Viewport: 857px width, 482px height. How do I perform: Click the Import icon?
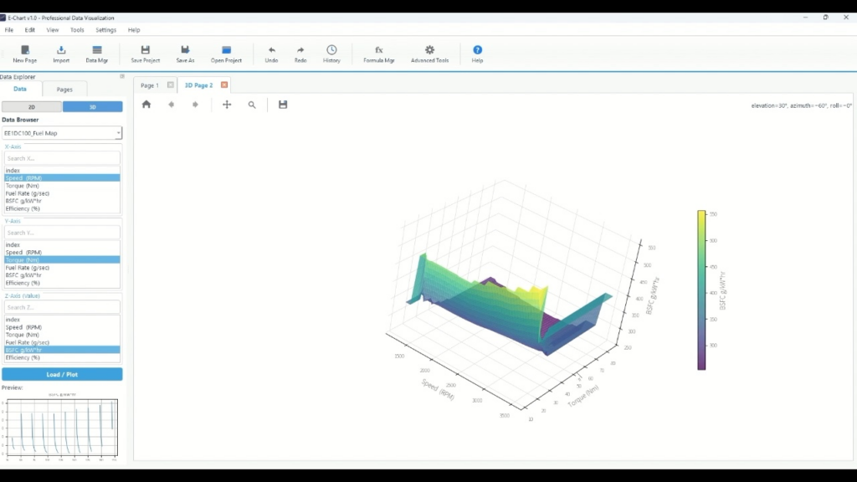[61, 50]
